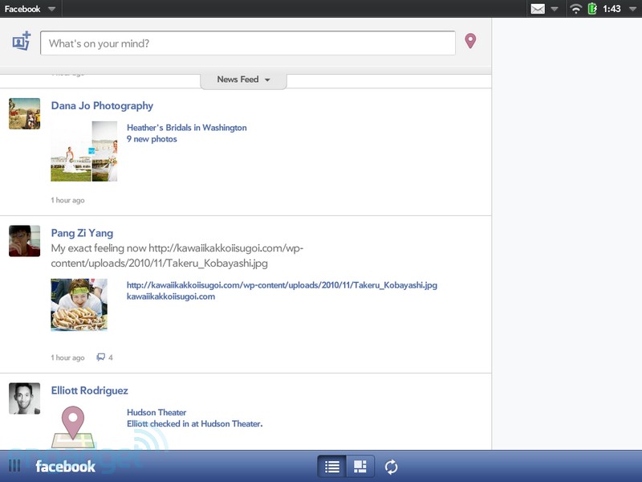Tap the add photo icon beside status box
The image size is (642, 482).
pyautogui.click(x=22, y=41)
